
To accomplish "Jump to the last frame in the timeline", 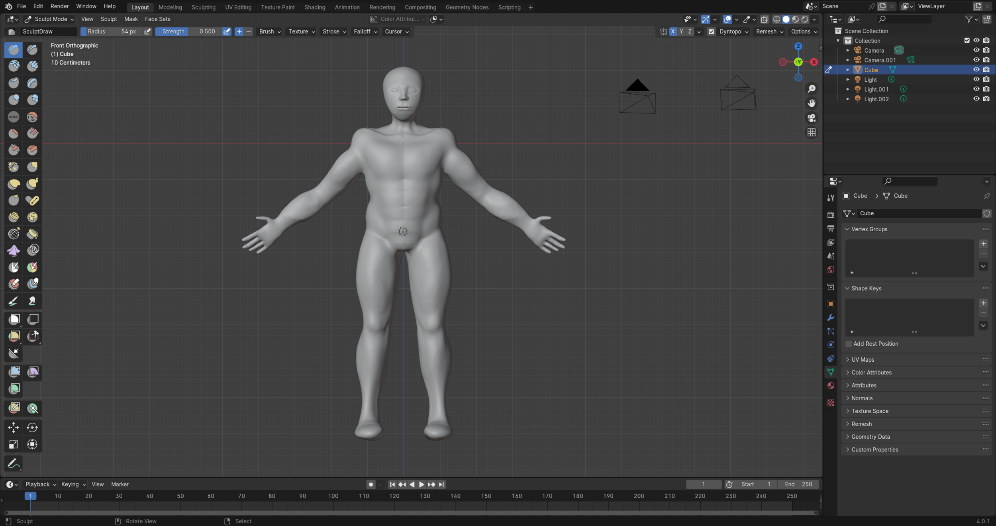I will click(441, 485).
